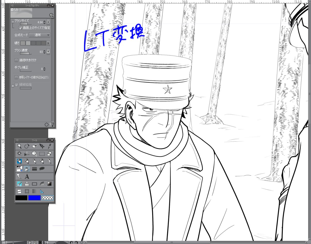Select the Eyedropper tool
This screenshot has width=311, height=244.
pyautogui.click(x=50, y=146)
